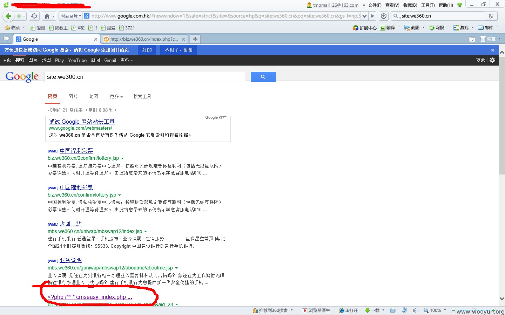Click the browser back arrow button

[x=8, y=16]
